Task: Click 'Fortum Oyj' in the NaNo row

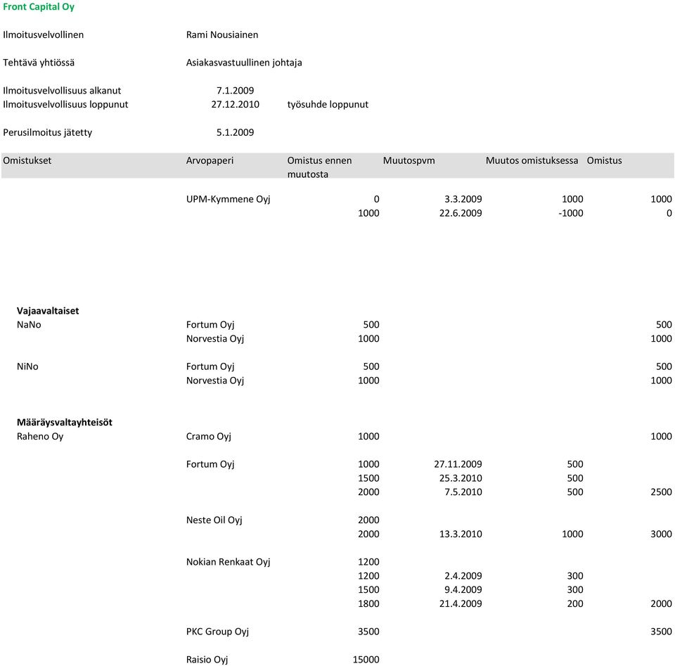Action: [210, 325]
